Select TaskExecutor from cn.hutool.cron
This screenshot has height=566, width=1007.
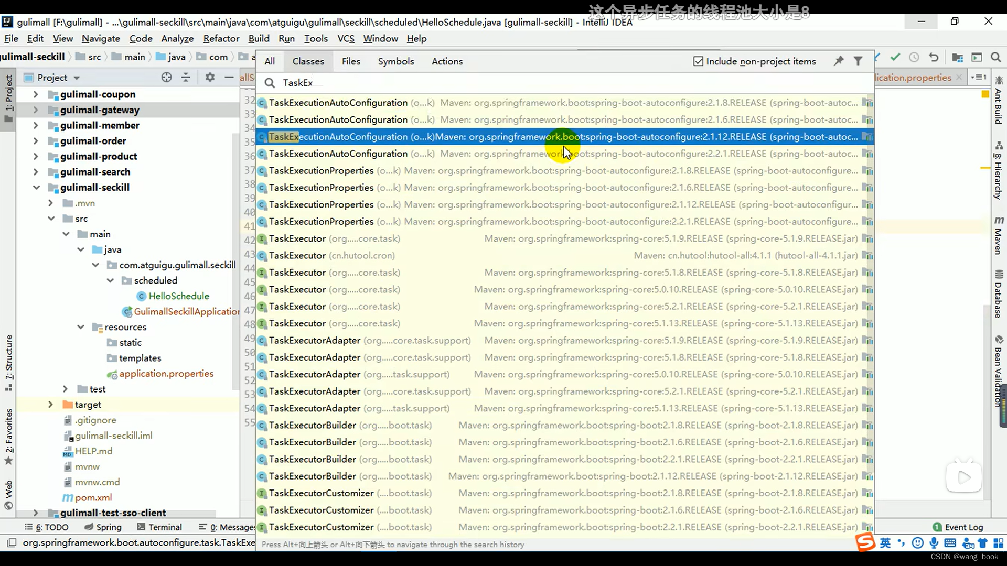click(564, 255)
